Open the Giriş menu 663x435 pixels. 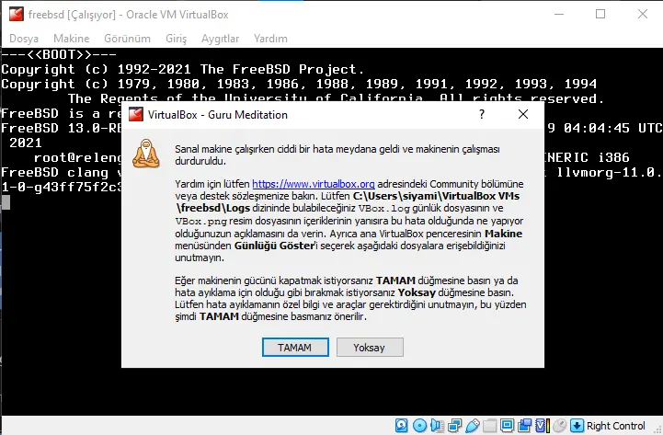coord(176,39)
